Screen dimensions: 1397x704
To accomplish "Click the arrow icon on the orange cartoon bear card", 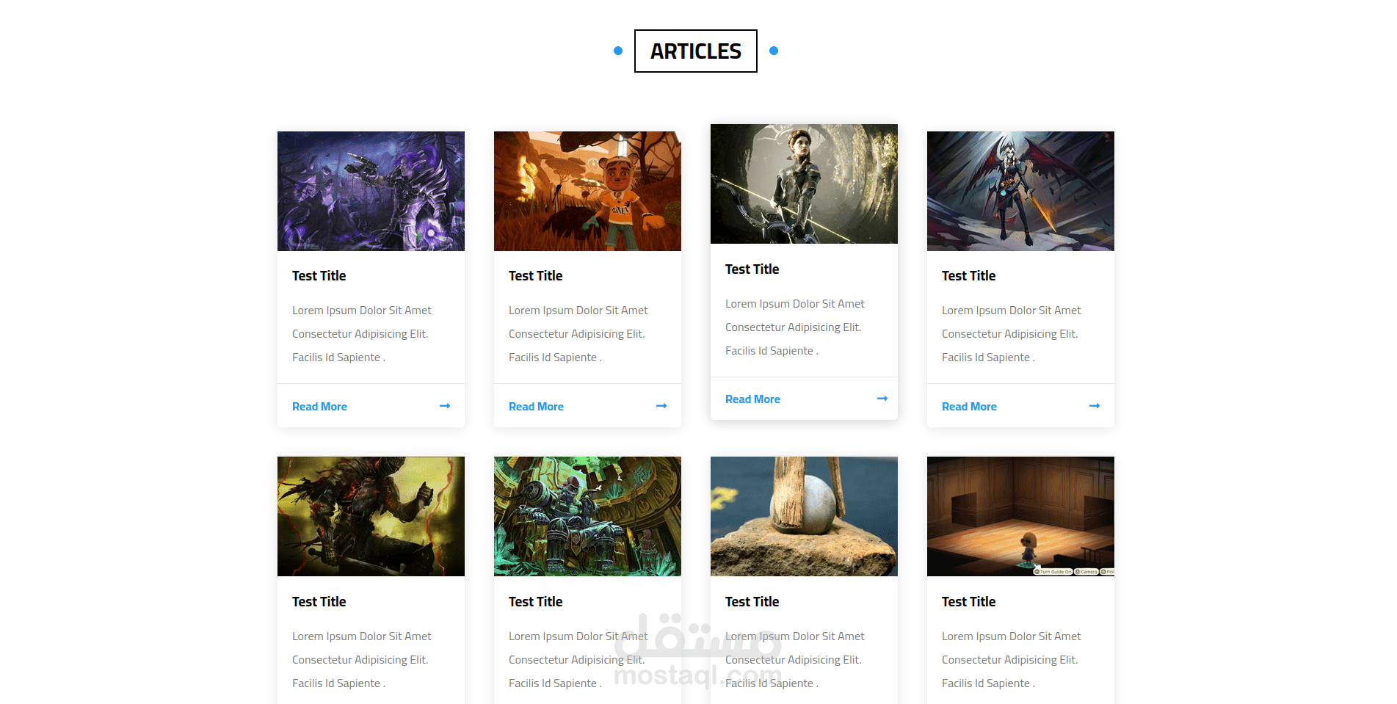I will (x=661, y=406).
